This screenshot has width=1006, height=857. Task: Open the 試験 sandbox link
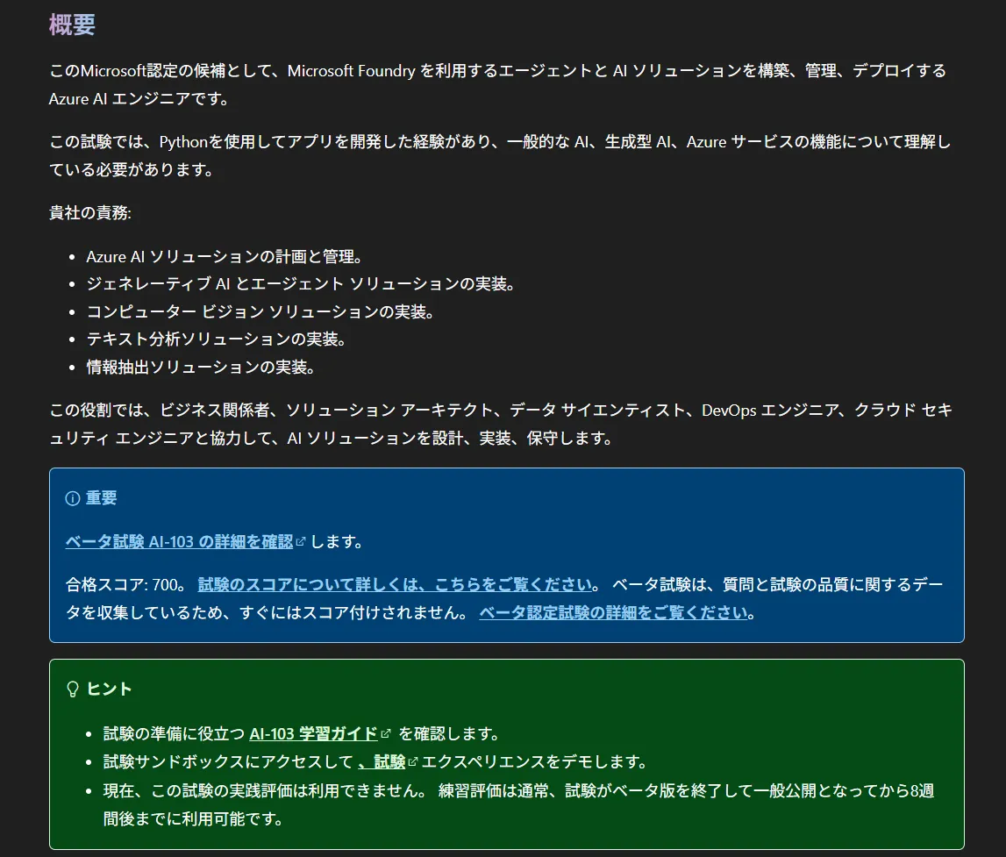pyautogui.click(x=382, y=761)
